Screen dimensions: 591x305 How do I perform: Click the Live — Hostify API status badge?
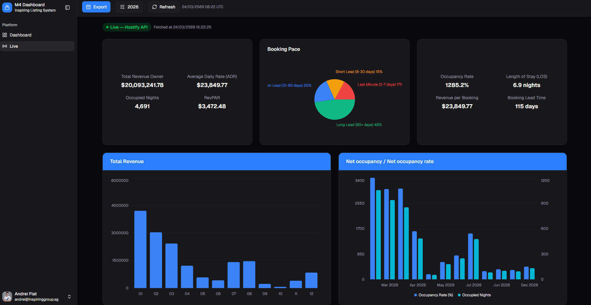pos(127,27)
